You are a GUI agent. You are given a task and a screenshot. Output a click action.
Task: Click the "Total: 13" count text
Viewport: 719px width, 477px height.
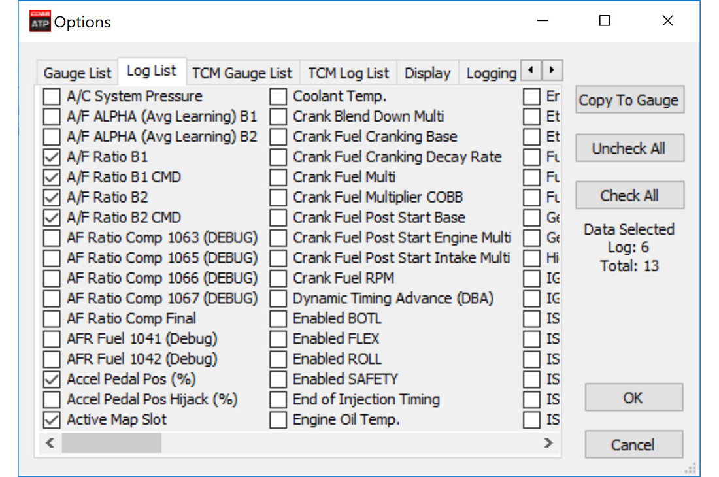[629, 266]
